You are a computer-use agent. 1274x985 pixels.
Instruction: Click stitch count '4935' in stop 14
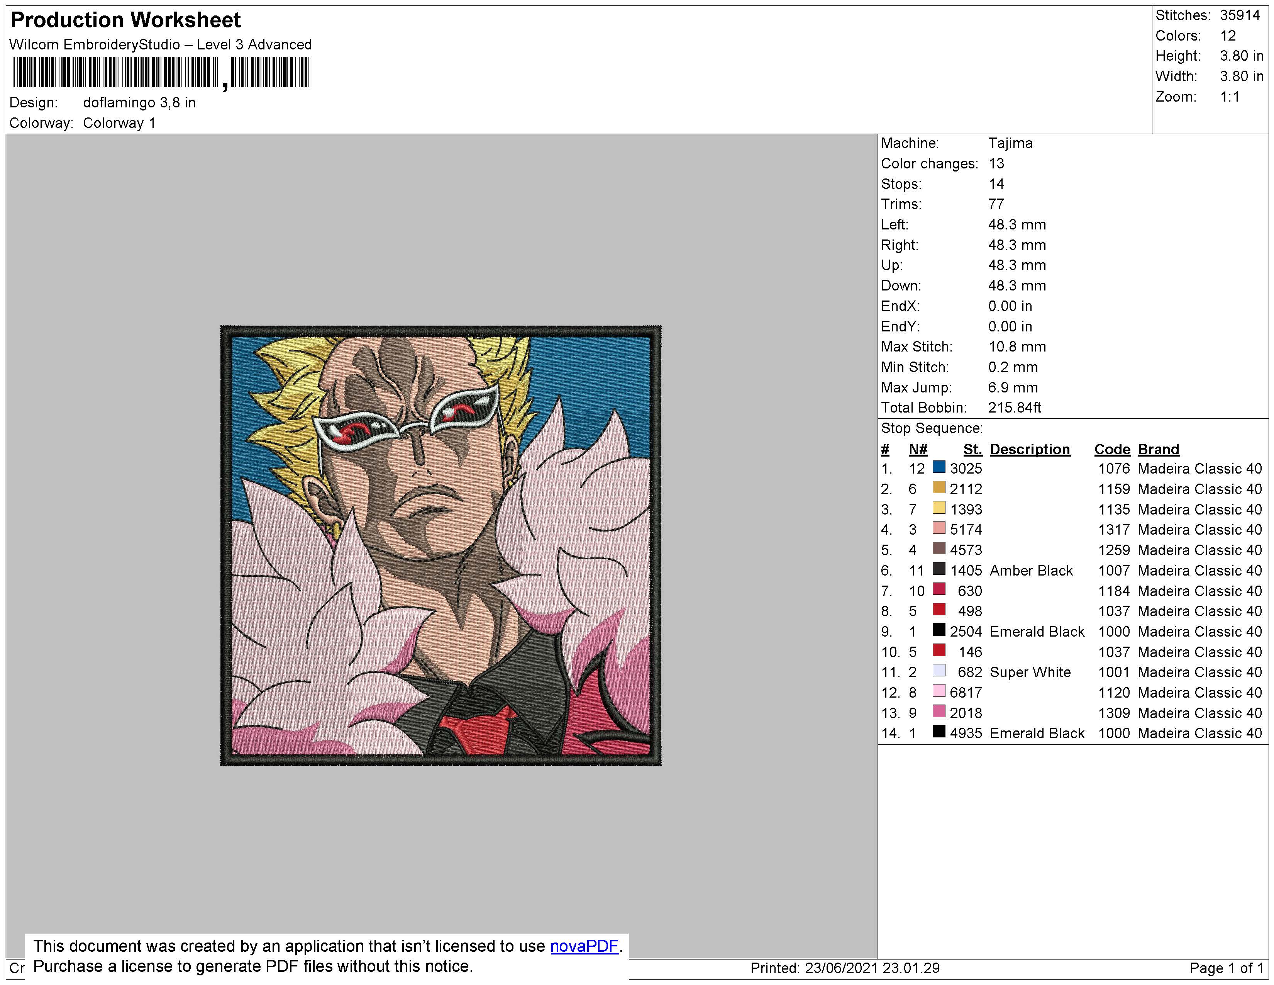(966, 734)
